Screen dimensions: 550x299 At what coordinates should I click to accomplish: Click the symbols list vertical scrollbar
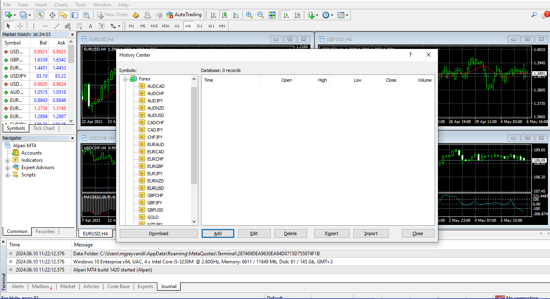(194, 136)
